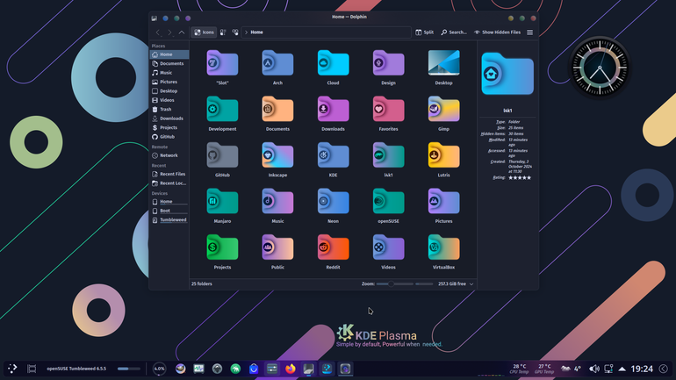Switch to Icons view mode
The height and width of the screenshot is (380, 676).
204,32
